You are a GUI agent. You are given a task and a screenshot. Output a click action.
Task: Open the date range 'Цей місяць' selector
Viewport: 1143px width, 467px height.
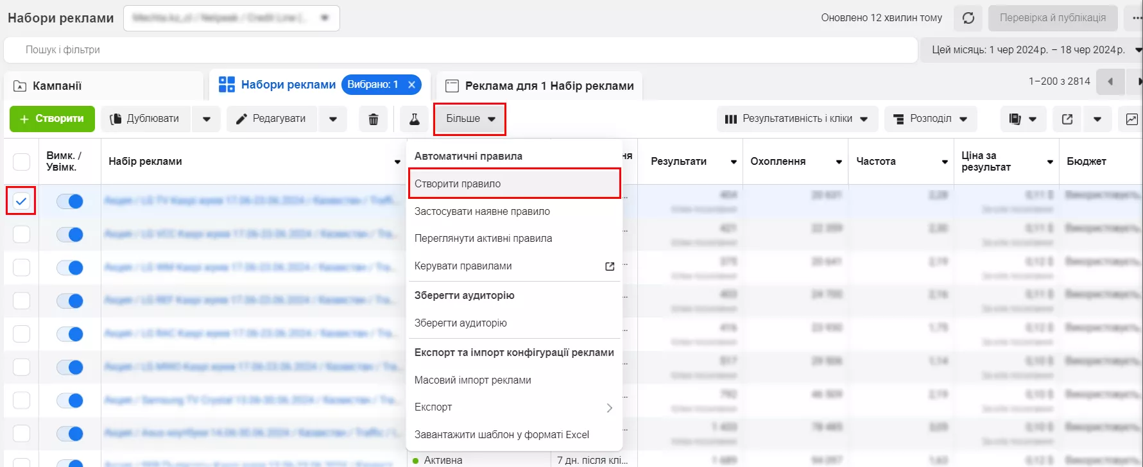click(x=1032, y=49)
